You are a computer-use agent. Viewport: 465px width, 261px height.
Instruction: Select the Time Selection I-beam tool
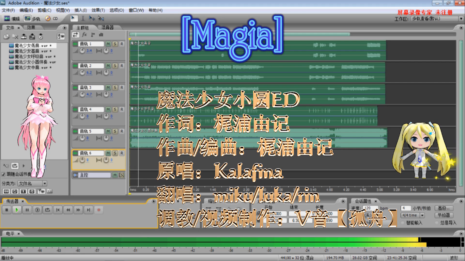(x=83, y=18)
